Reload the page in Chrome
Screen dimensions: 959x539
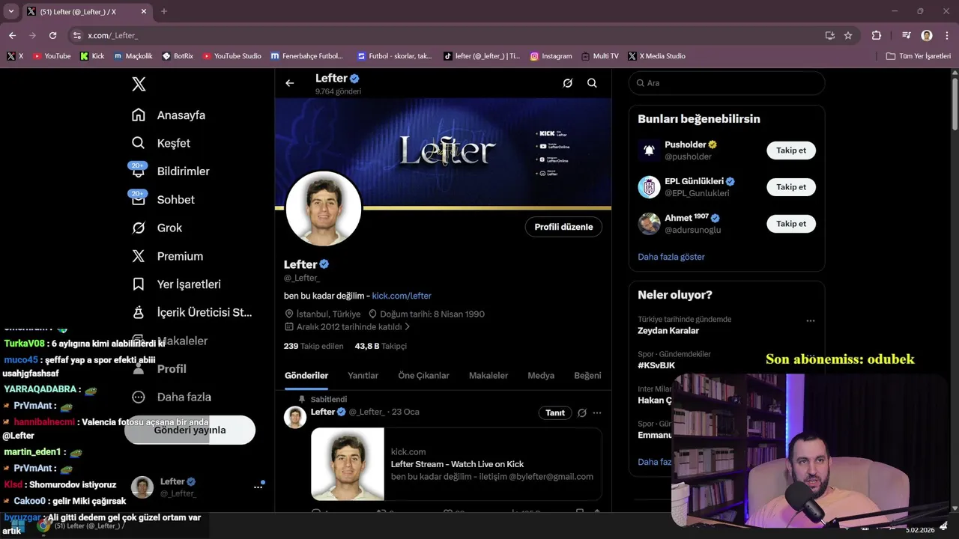point(52,35)
